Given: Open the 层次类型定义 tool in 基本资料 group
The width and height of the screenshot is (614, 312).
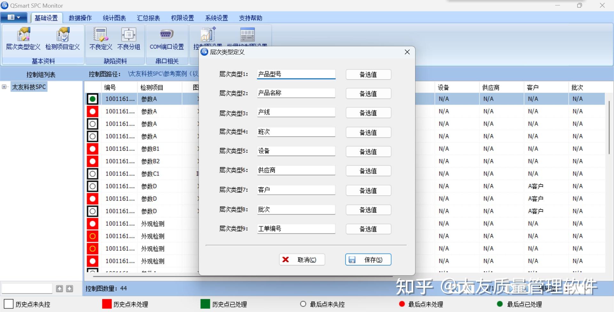Looking at the screenshot, I should click(23, 39).
